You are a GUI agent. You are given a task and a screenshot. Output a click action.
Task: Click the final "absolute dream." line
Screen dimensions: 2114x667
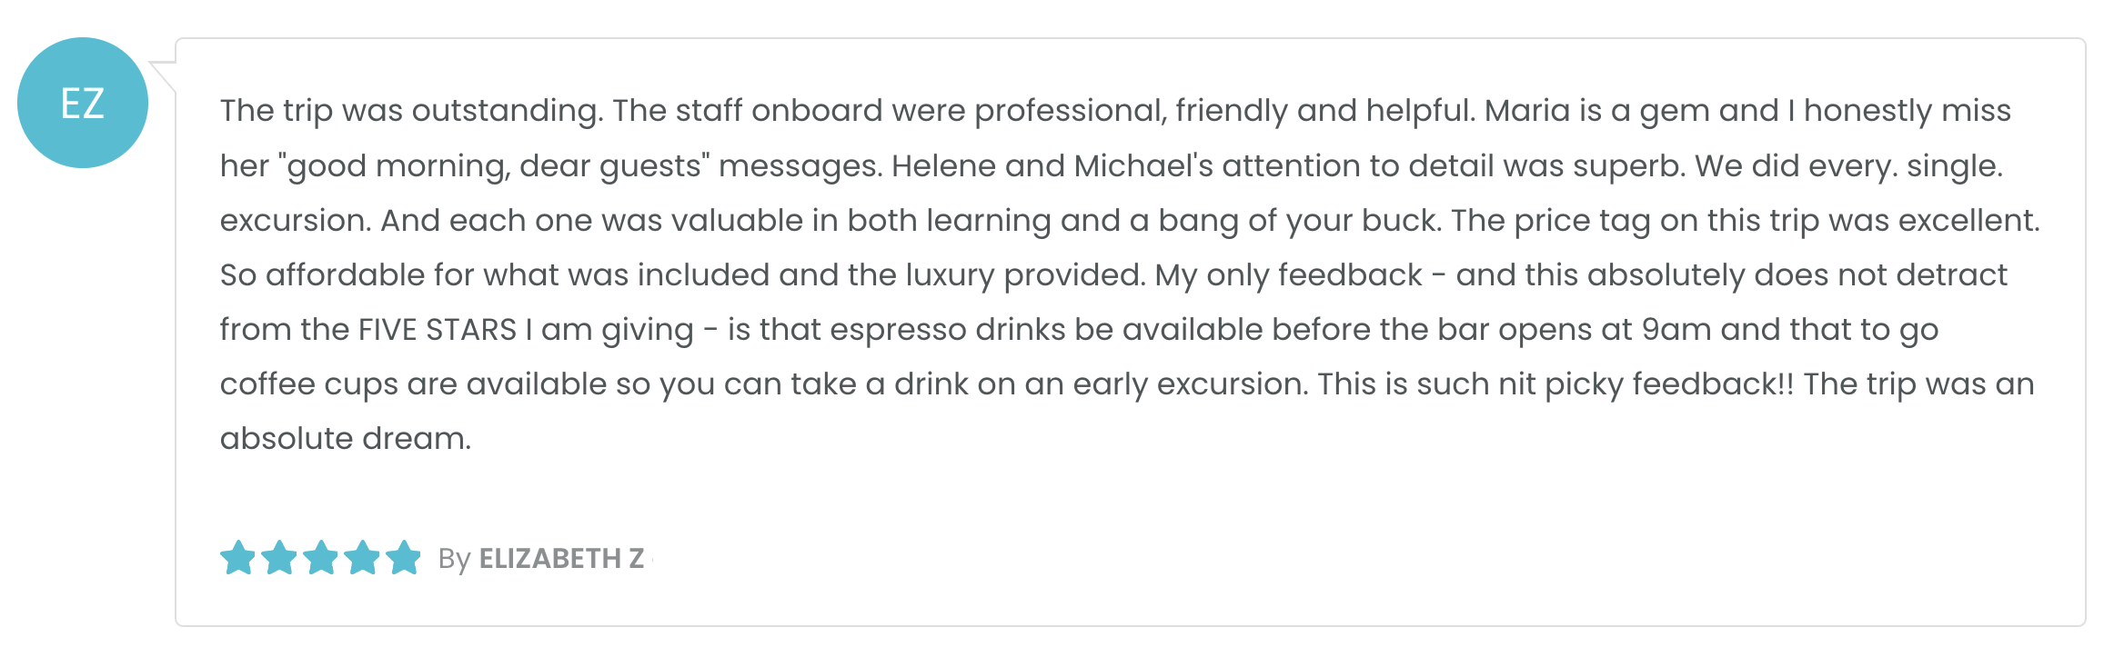point(346,439)
